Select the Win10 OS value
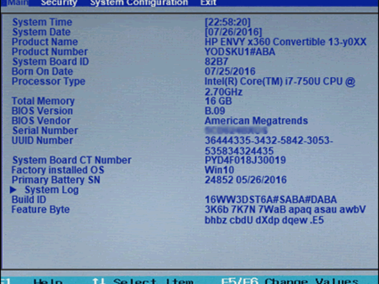 (219, 170)
